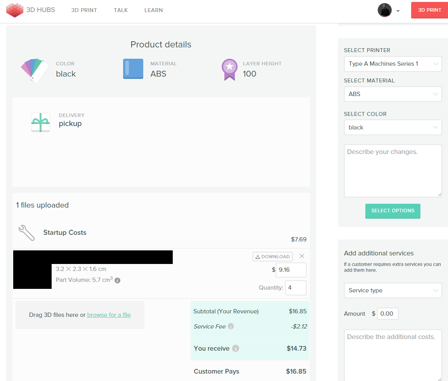Click the 3D Hubs logo icon
This screenshot has width=448, height=381.
pos(15,10)
